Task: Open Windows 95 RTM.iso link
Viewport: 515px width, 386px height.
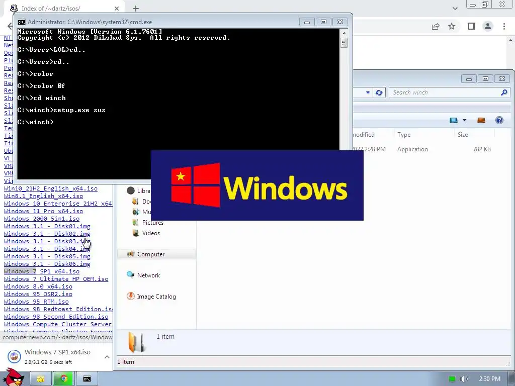Action: click(x=36, y=302)
